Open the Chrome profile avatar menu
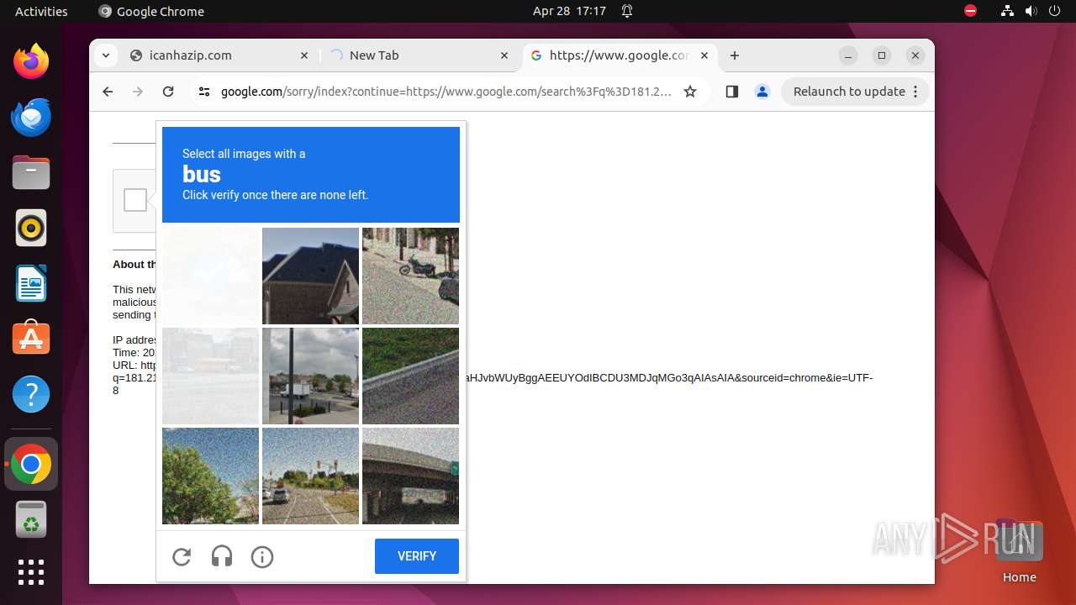Viewport: 1076px width, 605px height. click(762, 92)
